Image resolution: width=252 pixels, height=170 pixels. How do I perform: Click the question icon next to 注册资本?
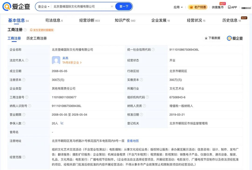tap(24, 79)
